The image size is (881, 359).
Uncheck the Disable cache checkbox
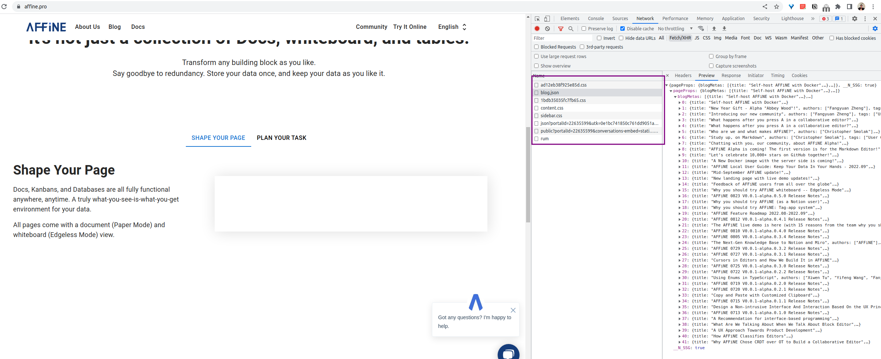point(623,28)
